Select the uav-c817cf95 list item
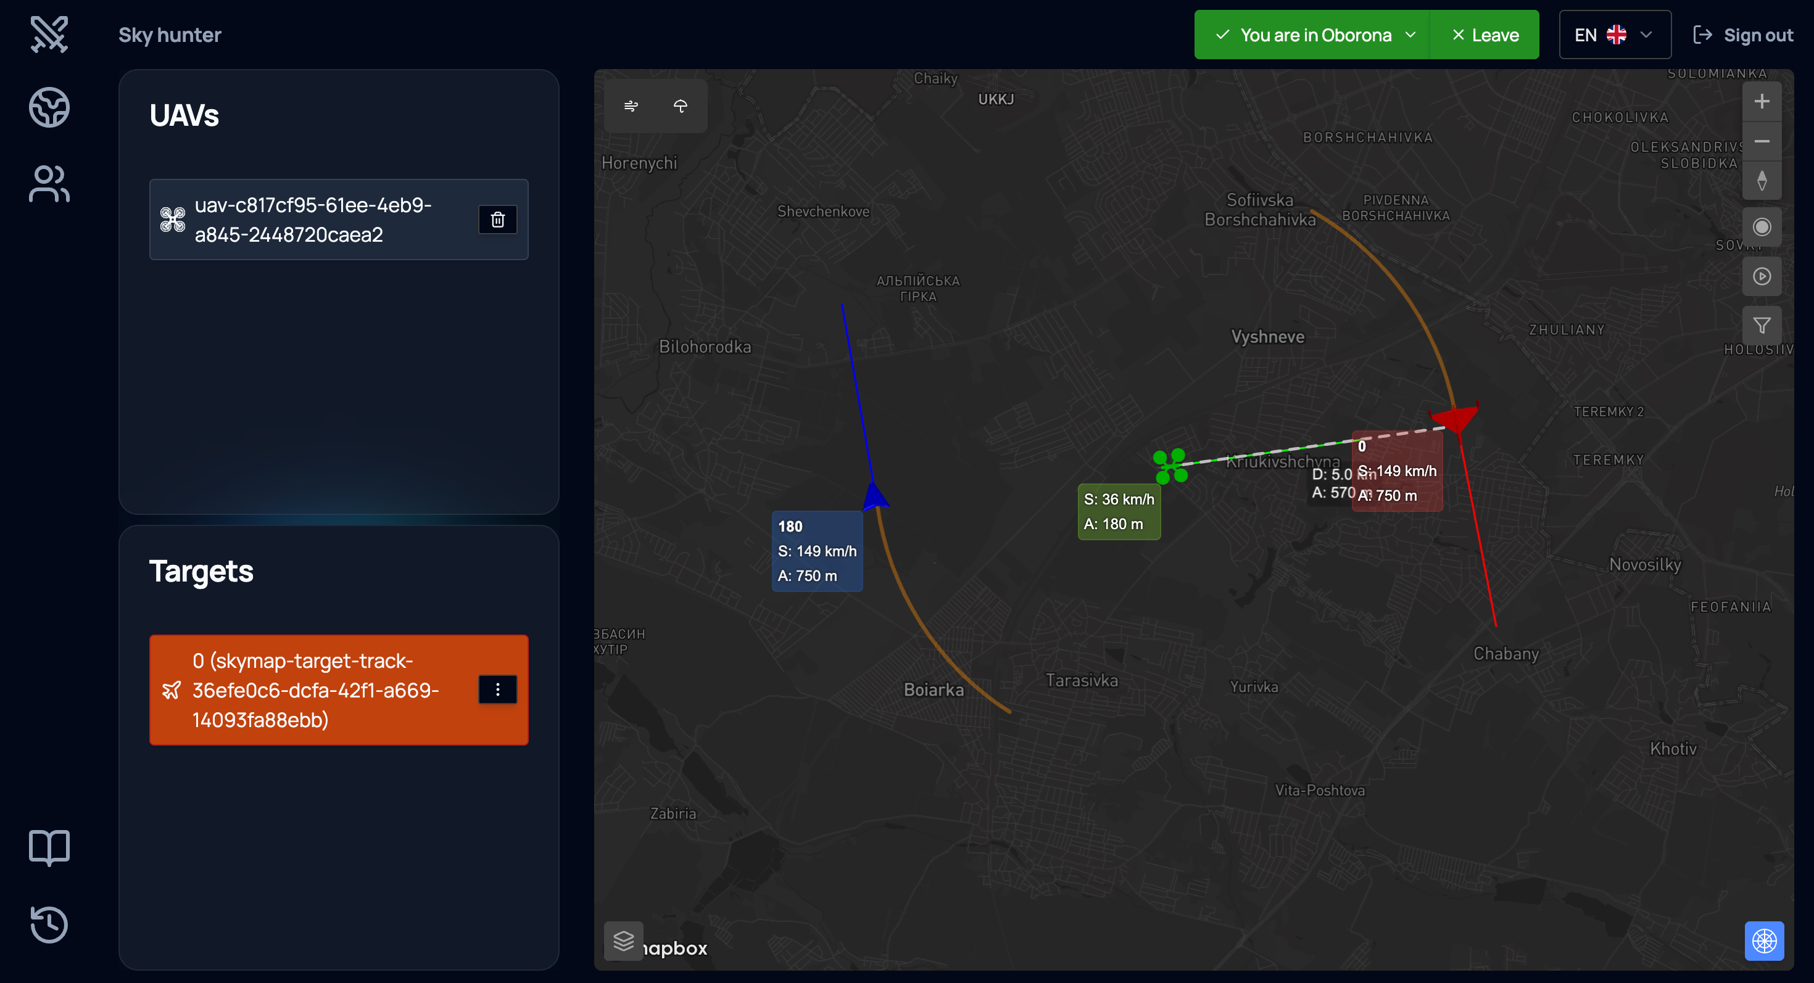1814x983 pixels. [313, 220]
